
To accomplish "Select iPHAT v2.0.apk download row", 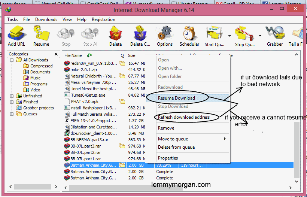I will pos(84,101).
